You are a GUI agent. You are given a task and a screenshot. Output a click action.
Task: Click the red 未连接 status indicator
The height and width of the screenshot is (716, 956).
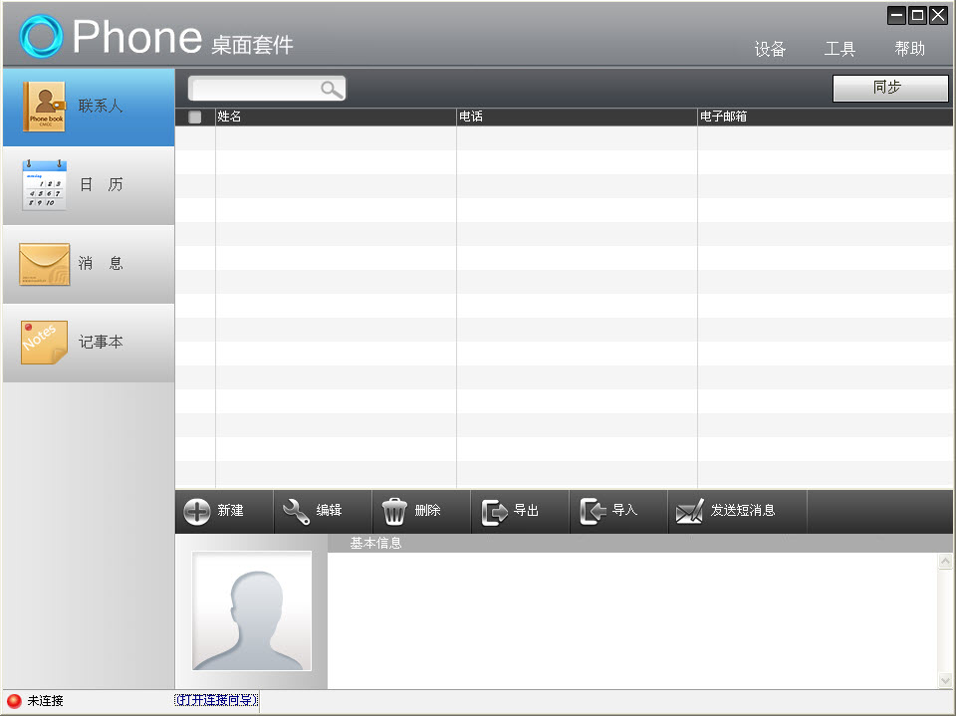pos(12,701)
